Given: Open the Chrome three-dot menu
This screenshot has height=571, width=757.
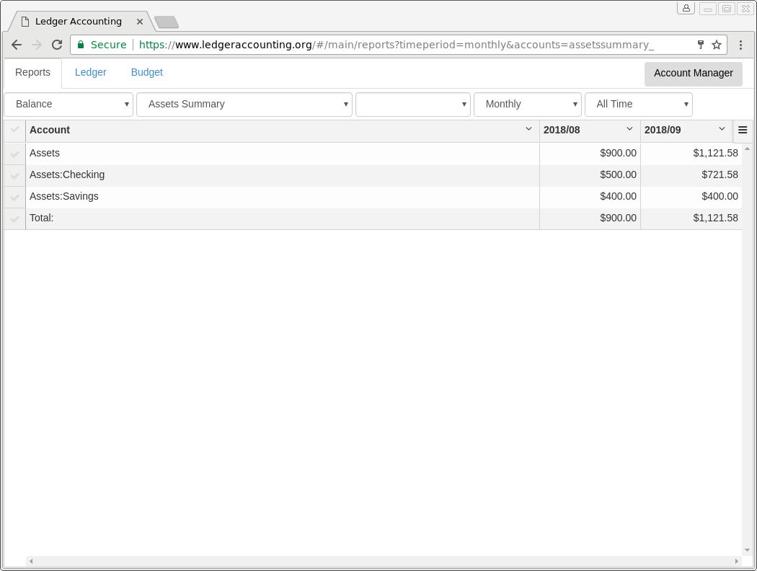Looking at the screenshot, I should pos(740,45).
